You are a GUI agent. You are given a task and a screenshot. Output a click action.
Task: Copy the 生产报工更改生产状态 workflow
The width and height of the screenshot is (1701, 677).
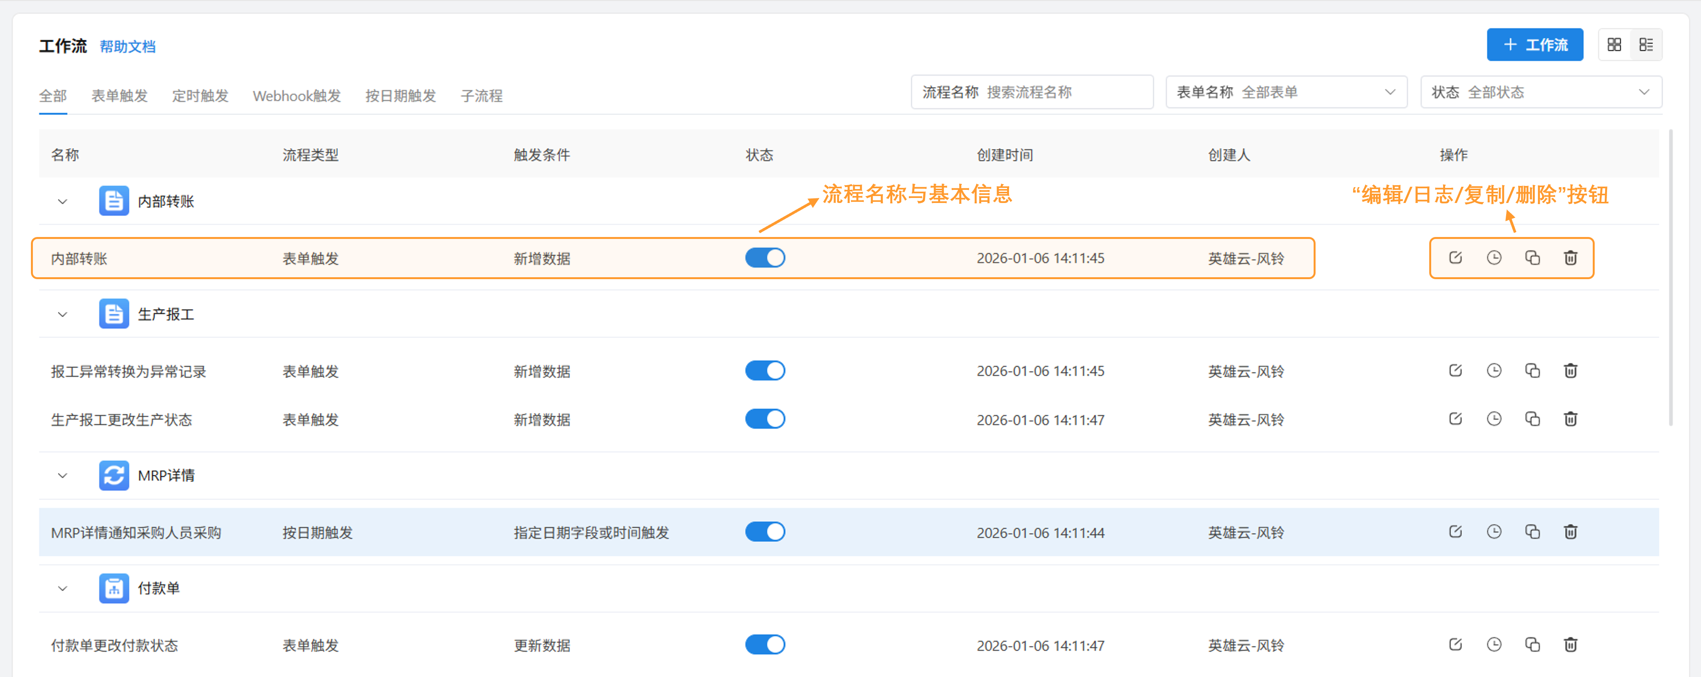click(1532, 419)
